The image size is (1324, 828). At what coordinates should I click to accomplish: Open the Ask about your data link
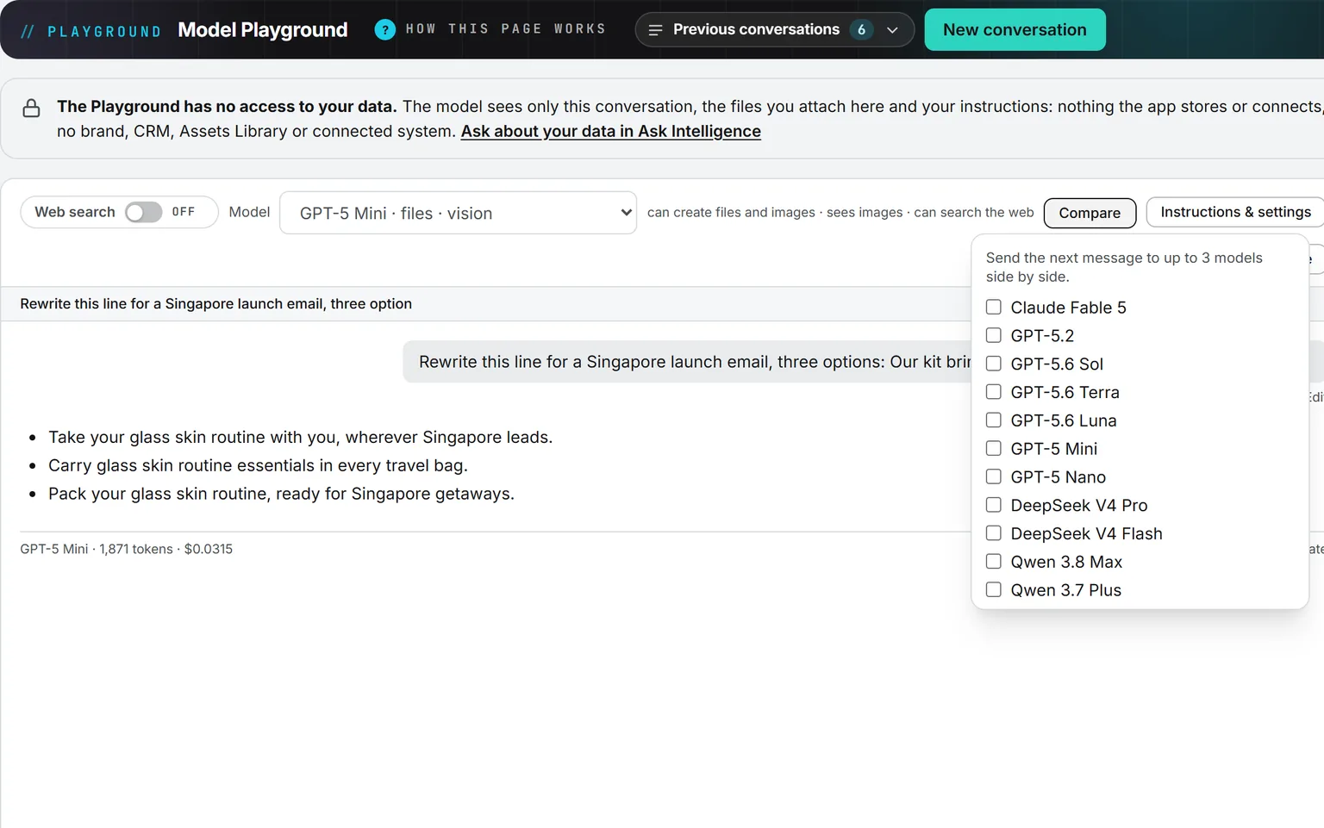tap(610, 131)
